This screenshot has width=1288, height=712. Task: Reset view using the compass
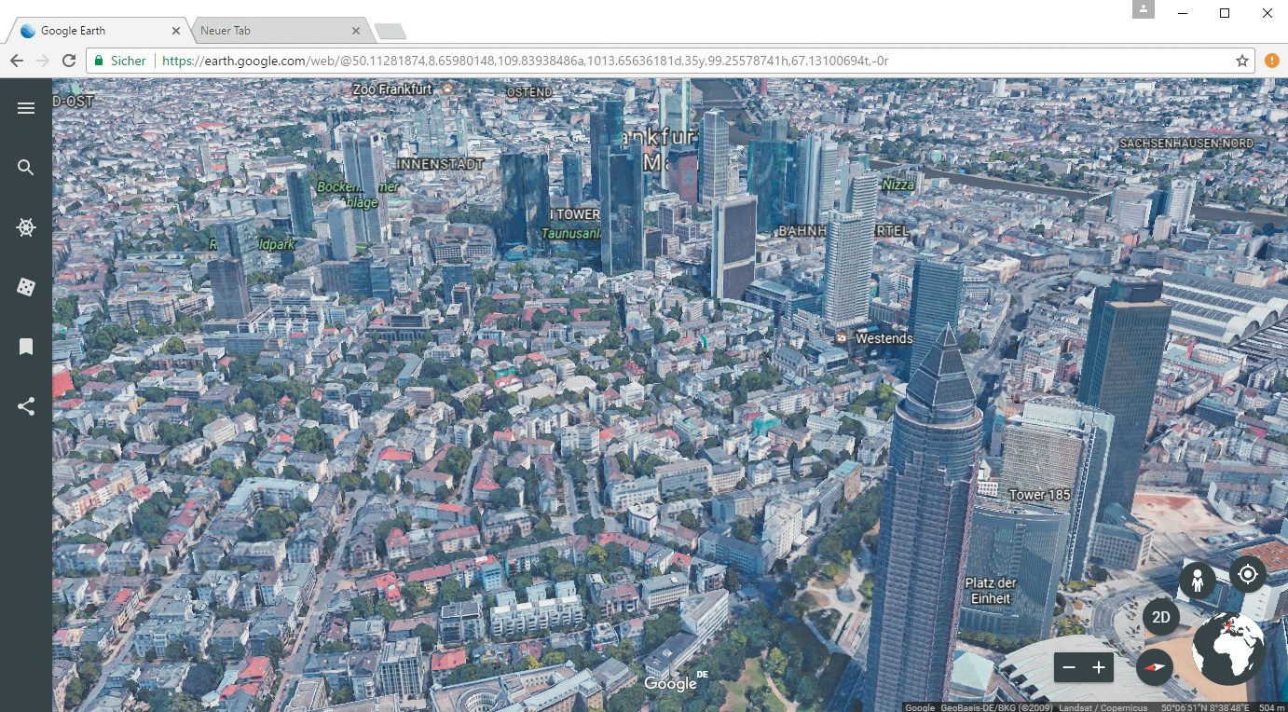(x=1156, y=667)
